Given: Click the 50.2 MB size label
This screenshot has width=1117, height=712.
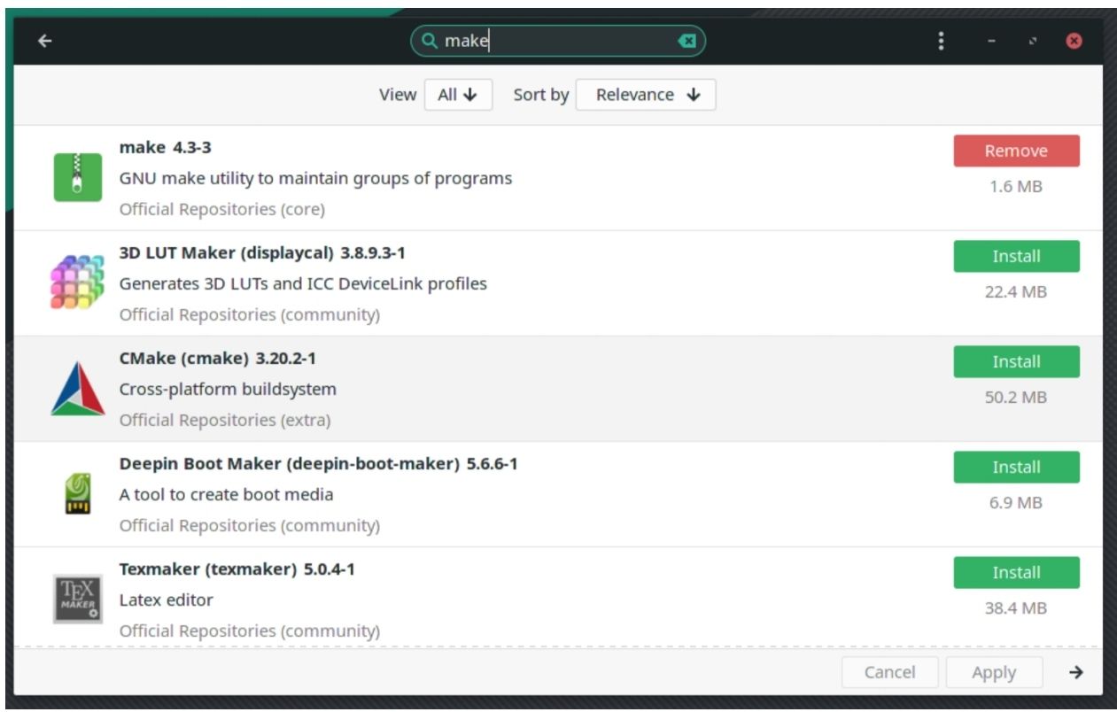Looking at the screenshot, I should pyautogui.click(x=1016, y=397).
